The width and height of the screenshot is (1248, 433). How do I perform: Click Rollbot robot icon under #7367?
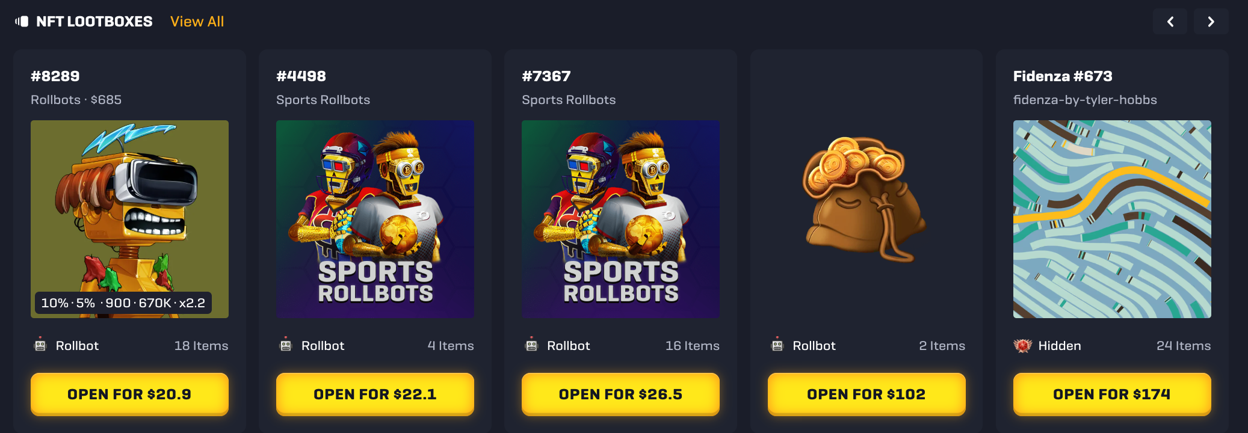(531, 345)
